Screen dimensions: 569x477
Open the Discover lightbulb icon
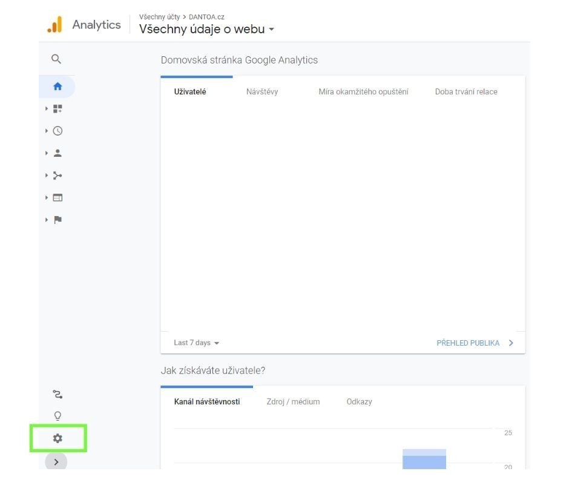click(x=56, y=415)
